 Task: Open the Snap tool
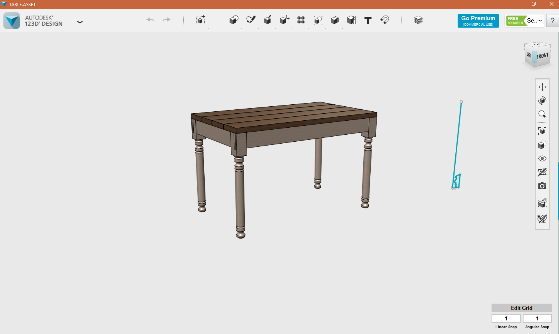385,20
